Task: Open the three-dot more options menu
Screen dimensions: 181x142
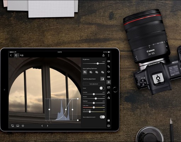Action: point(109,55)
